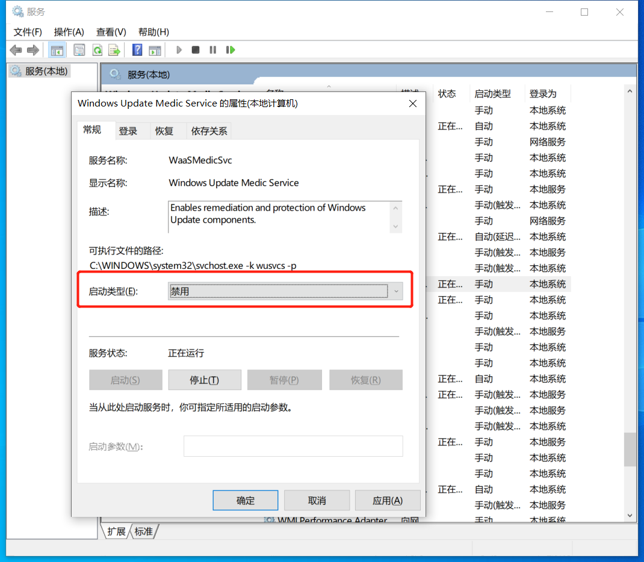Click the WaaSMedicSvc service name text
644x562 pixels.
pyautogui.click(x=200, y=161)
